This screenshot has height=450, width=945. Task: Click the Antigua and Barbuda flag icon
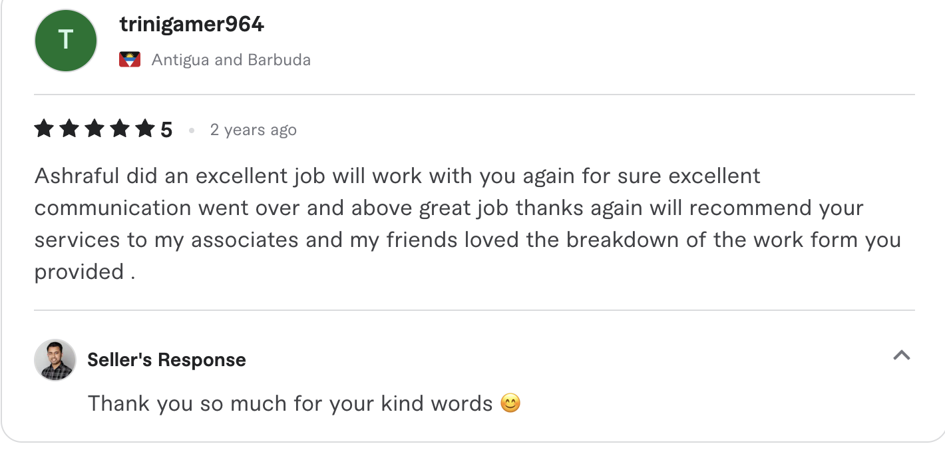[x=130, y=59]
